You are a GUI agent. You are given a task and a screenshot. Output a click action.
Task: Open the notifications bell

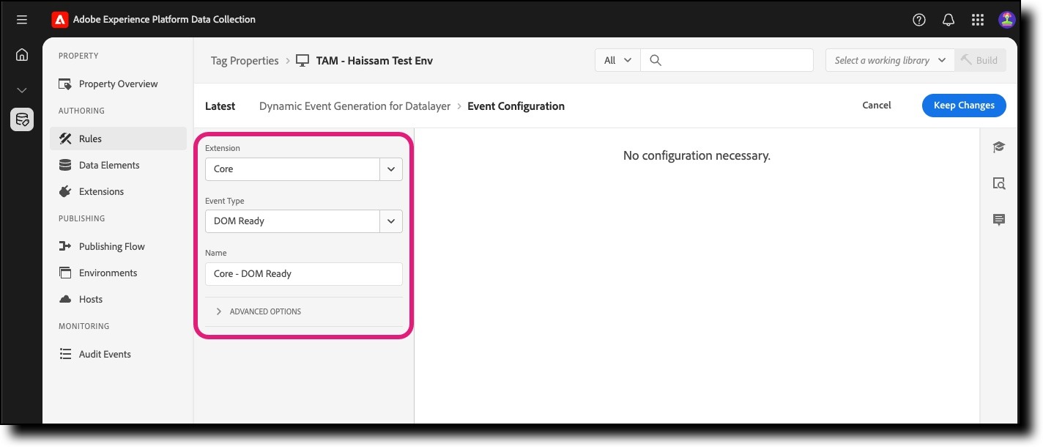(x=949, y=20)
